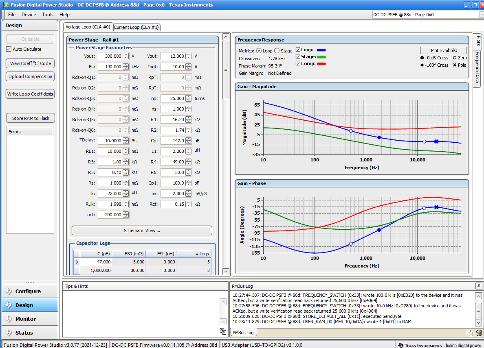484x348 pixels.
Task: Select the PMBus Log bottom tab
Action: click(243, 333)
